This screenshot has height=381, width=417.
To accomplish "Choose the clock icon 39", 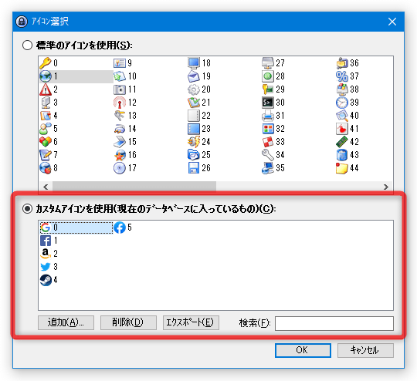I will click(342, 103).
